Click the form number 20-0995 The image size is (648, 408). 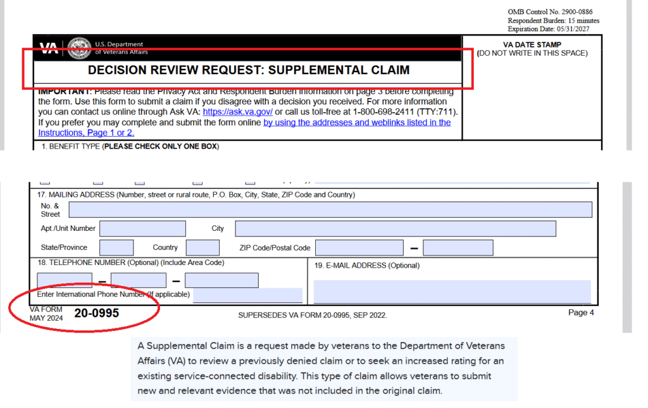click(x=96, y=313)
